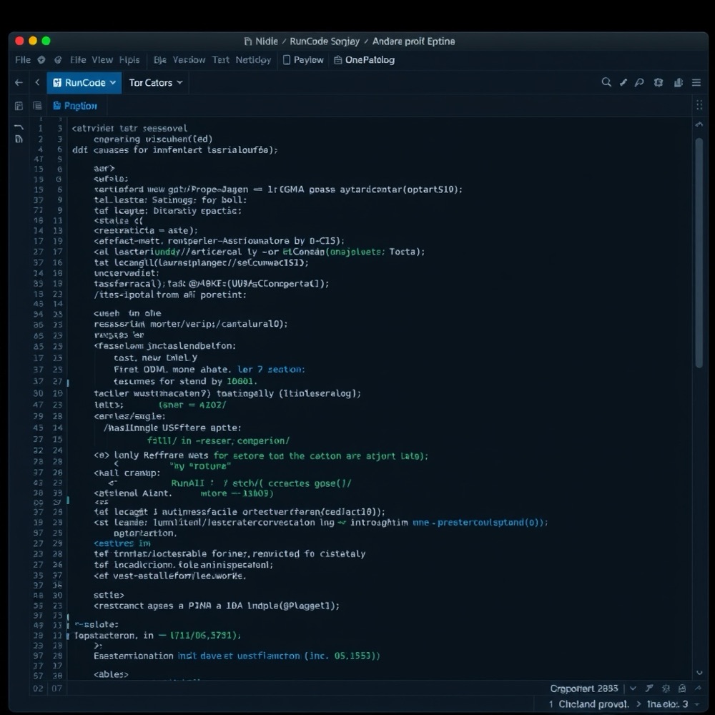Click the left chevron beside RunCode
The image size is (715, 715).
coord(37,82)
